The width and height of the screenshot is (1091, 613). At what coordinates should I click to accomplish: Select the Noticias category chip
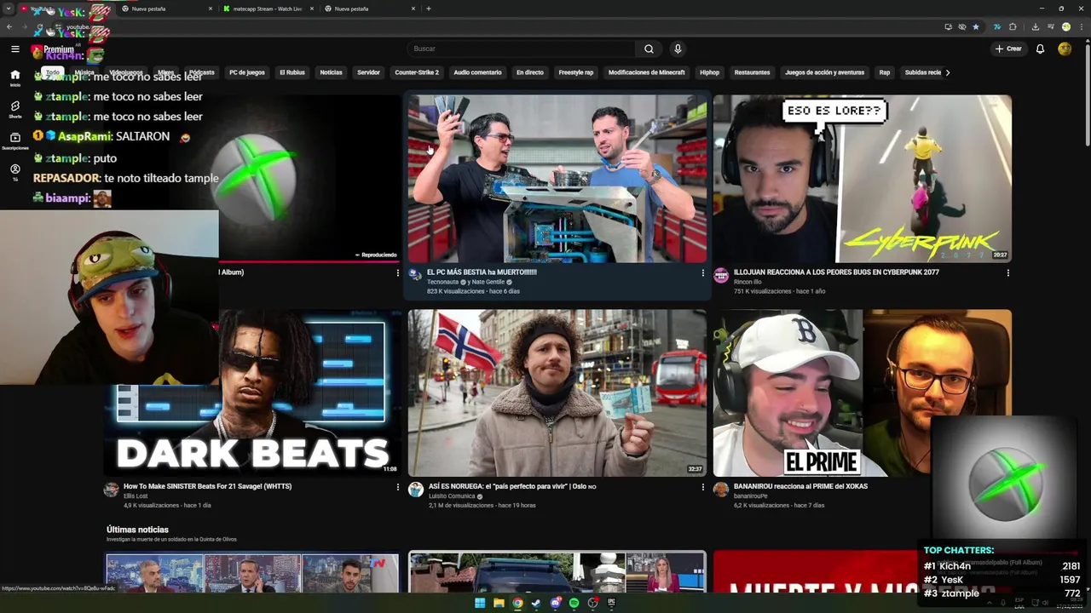pyautogui.click(x=331, y=72)
